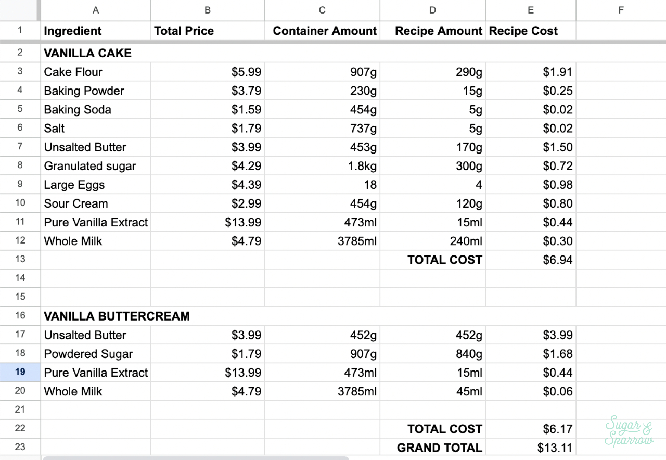Select column F header

point(620,10)
